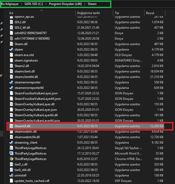Viewport: 175px width, 184px height.
Task: Go to Bu bilgisayar in breadcrumb
Action: [x=10, y=4]
